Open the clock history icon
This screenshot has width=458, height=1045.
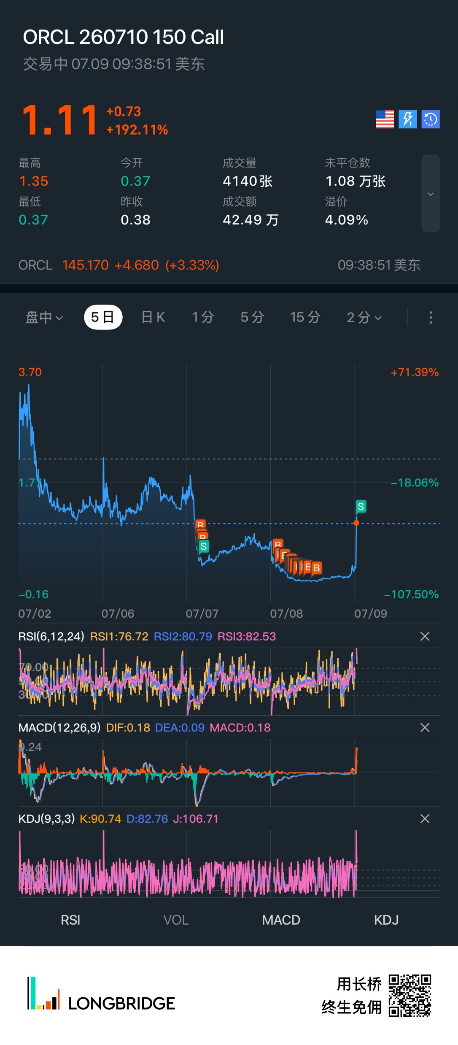tap(431, 119)
